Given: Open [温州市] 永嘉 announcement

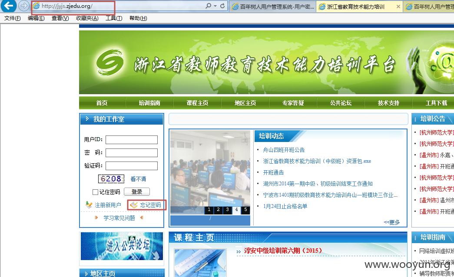Looking at the screenshot, I should pos(437,155).
